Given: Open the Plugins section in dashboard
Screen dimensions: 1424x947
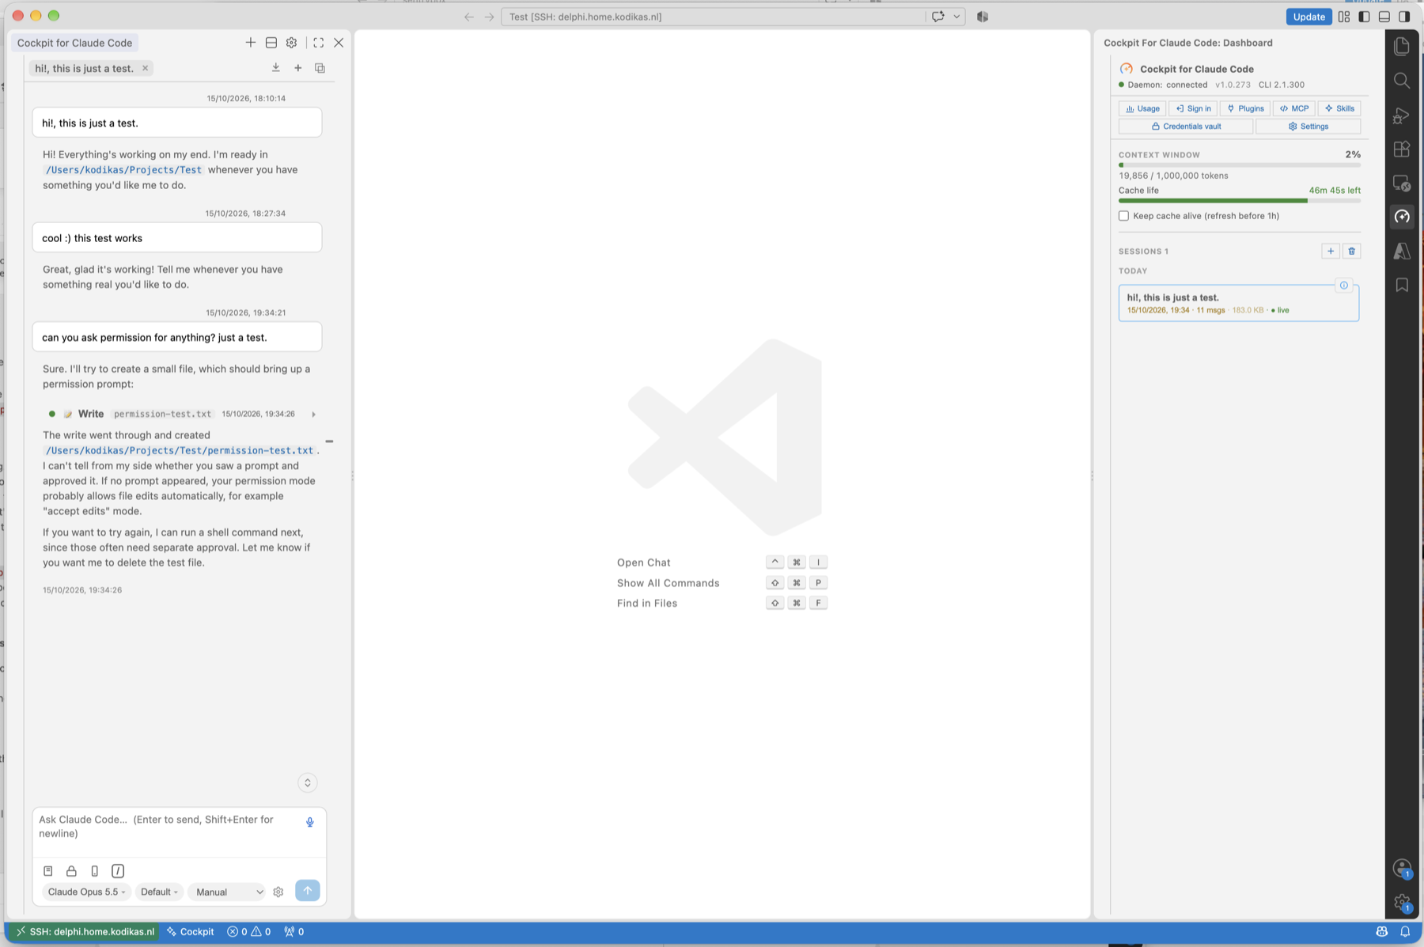Looking at the screenshot, I should tap(1245, 108).
